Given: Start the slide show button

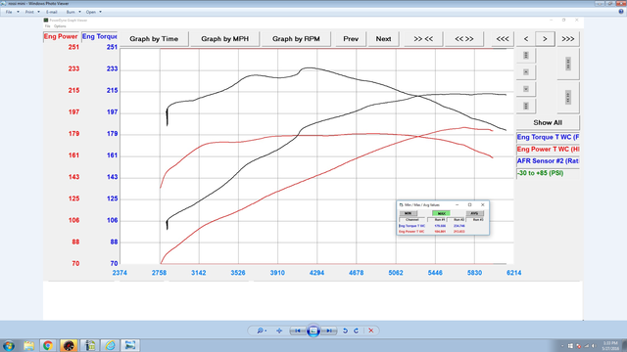Looking at the screenshot, I should 313,330.
